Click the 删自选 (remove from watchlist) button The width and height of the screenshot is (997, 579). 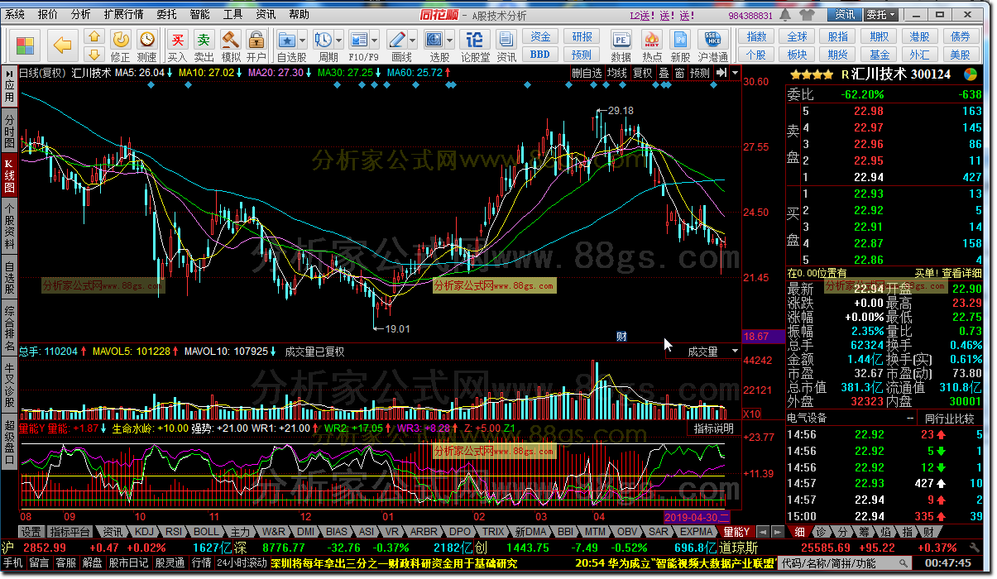[x=587, y=73]
